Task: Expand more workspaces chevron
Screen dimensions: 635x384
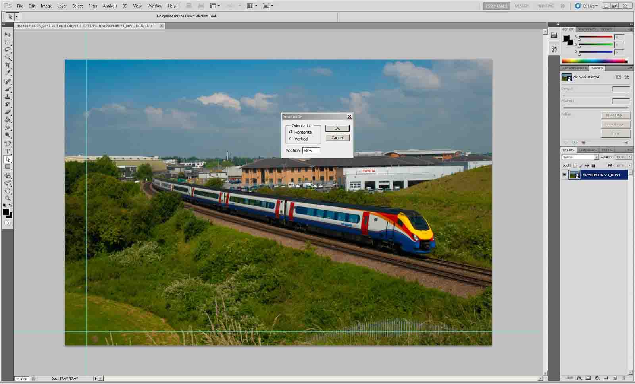Action: (563, 6)
